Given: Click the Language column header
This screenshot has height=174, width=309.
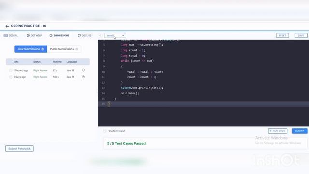Looking at the screenshot, I should point(72,62).
